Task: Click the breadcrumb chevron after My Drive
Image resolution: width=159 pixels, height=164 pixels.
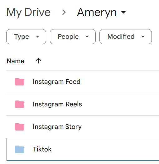Action: tap(64, 12)
